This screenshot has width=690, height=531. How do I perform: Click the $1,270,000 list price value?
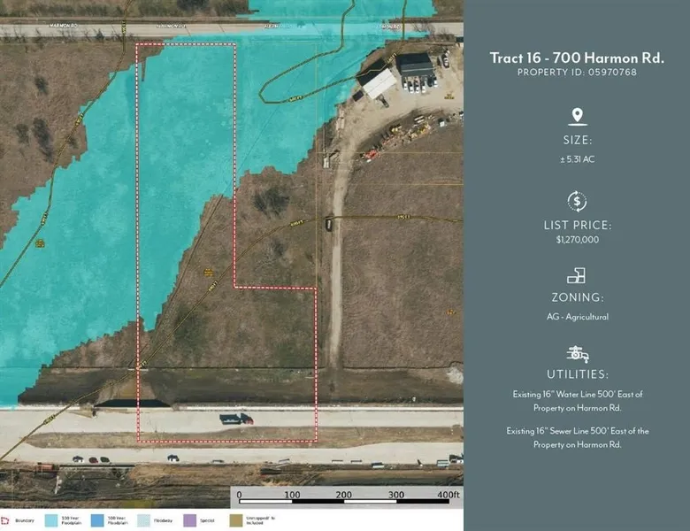point(577,239)
